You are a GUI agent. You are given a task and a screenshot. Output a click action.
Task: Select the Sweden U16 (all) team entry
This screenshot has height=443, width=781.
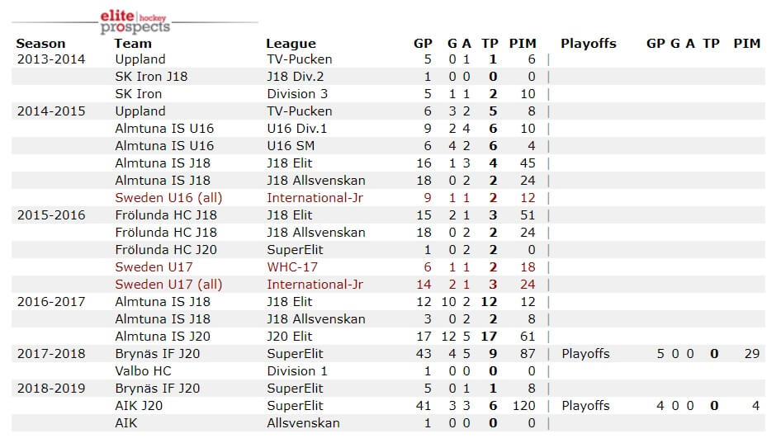pos(168,198)
